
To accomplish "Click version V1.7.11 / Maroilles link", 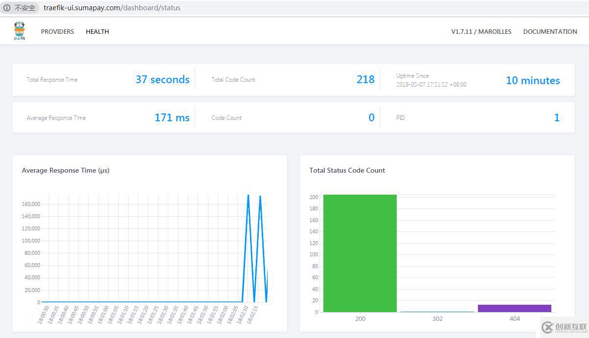I will [481, 31].
